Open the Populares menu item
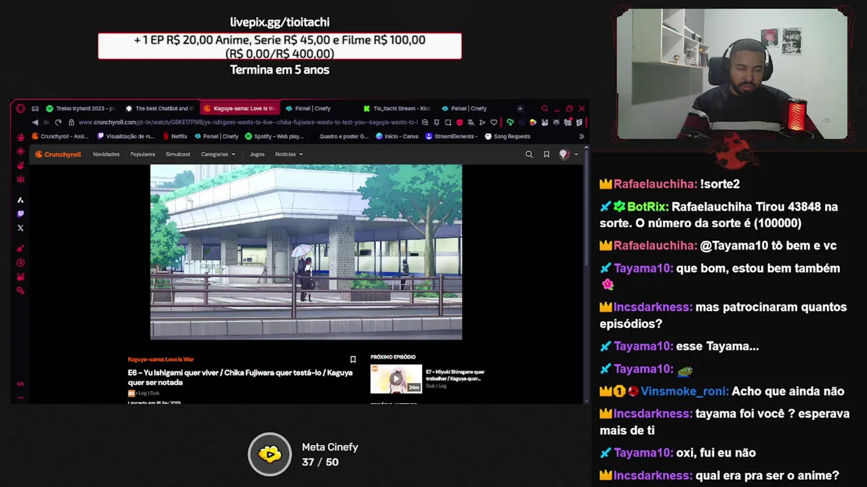The width and height of the screenshot is (867, 487). pos(143,154)
